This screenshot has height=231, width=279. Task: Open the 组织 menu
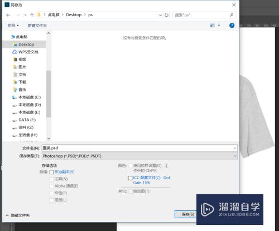tap(13, 26)
